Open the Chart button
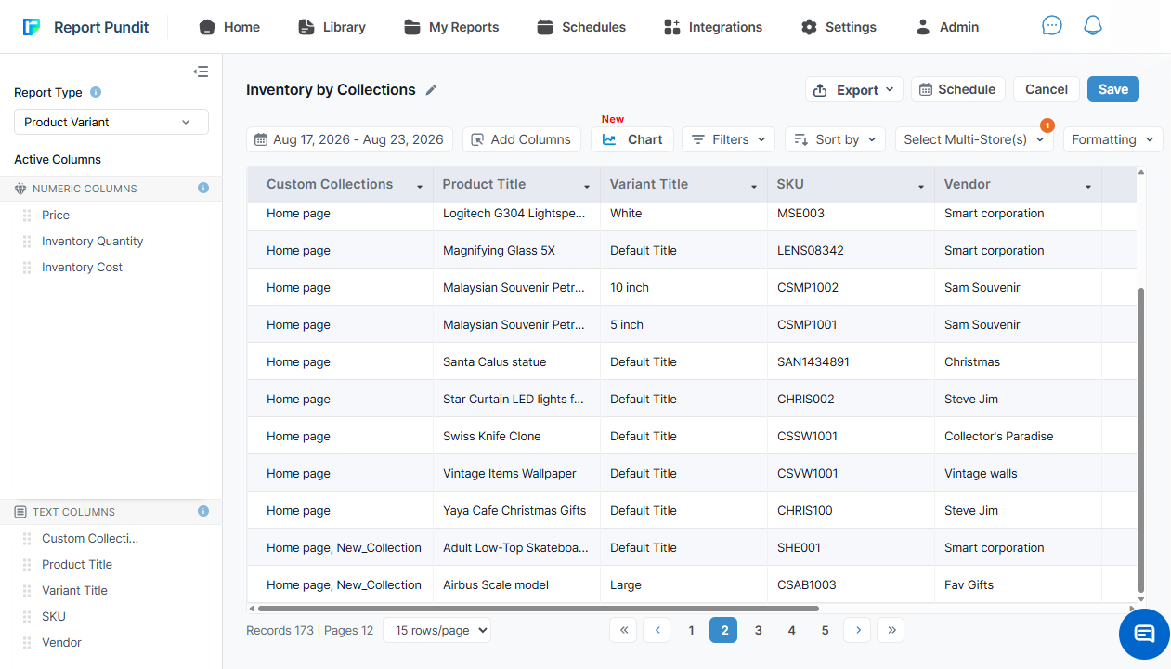This screenshot has width=1171, height=669. [x=631, y=139]
